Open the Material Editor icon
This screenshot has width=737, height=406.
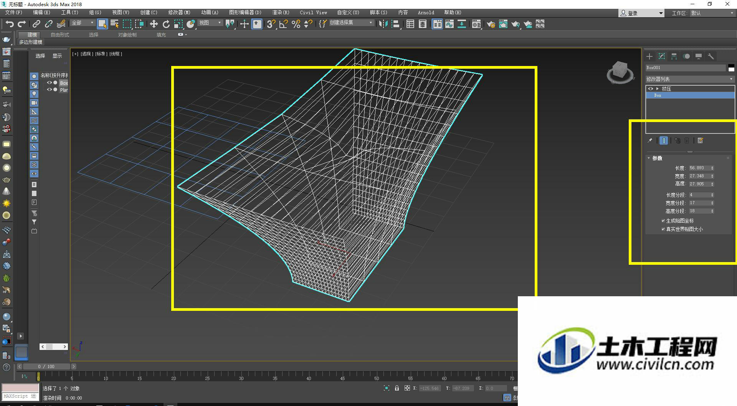pyautogui.click(x=476, y=24)
